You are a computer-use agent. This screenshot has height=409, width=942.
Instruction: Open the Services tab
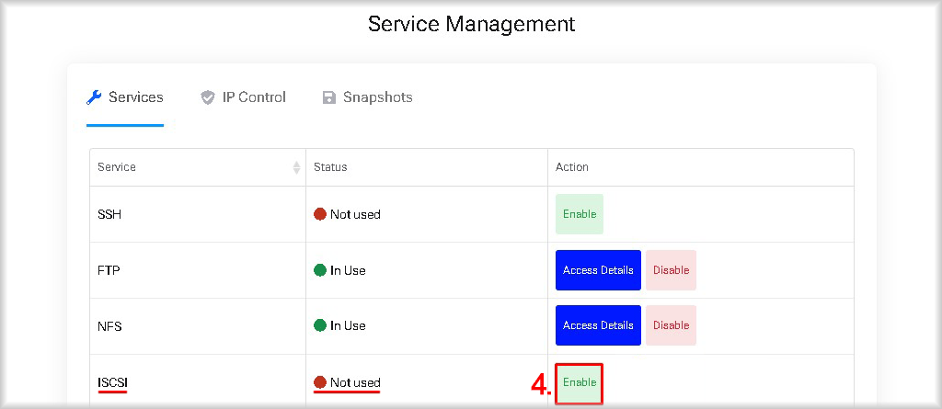click(125, 97)
